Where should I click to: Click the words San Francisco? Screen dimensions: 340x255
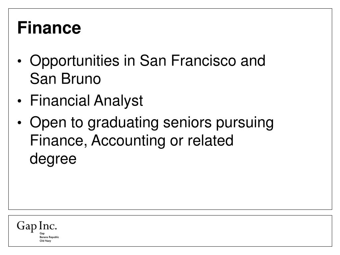pos(187,60)
